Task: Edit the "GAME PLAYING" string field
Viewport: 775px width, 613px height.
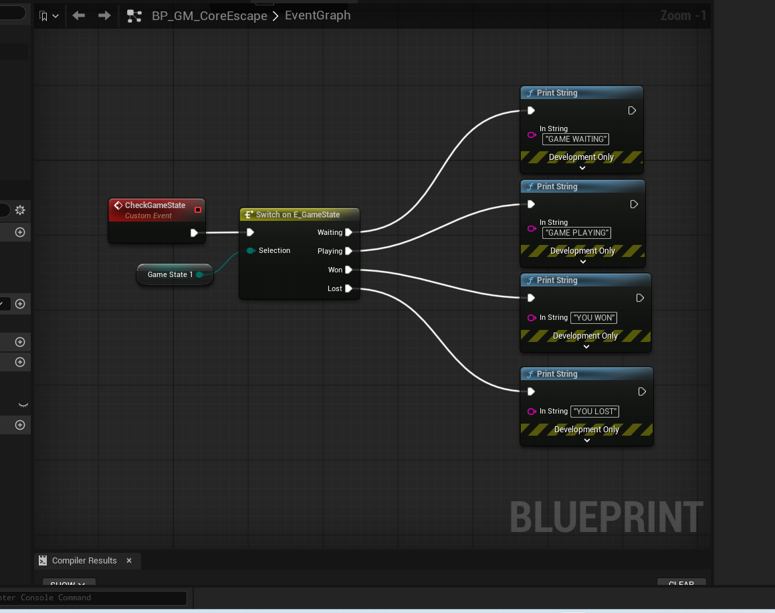Action: (x=577, y=233)
